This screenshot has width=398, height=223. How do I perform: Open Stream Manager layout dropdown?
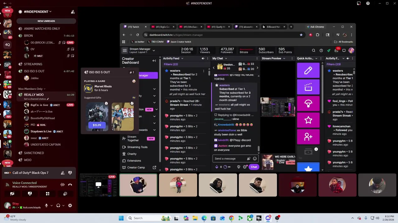pos(154,50)
